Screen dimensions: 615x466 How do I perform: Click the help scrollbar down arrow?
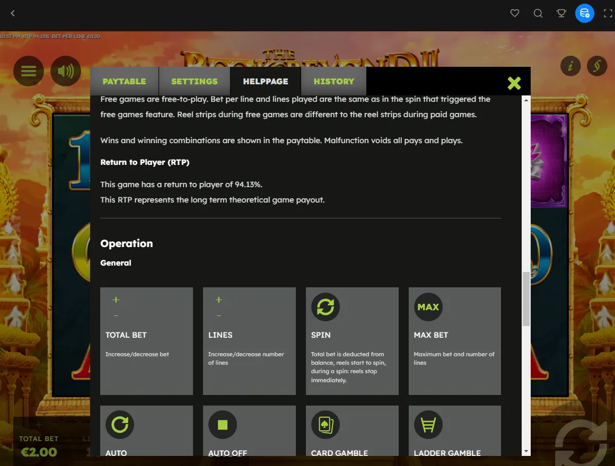526,451
